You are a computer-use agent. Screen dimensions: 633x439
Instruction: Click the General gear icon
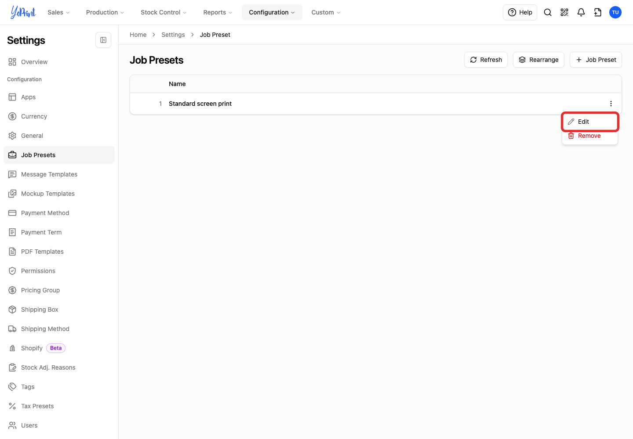tap(12, 136)
